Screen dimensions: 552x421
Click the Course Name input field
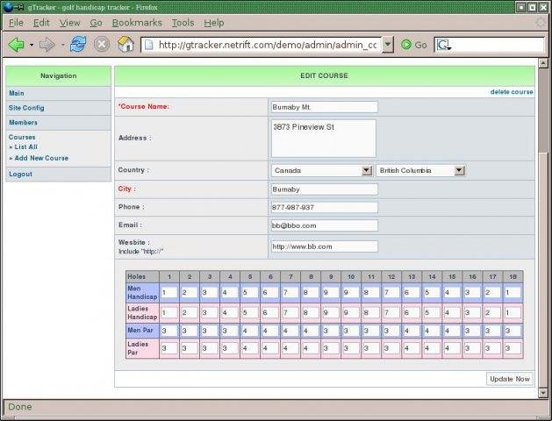click(324, 107)
